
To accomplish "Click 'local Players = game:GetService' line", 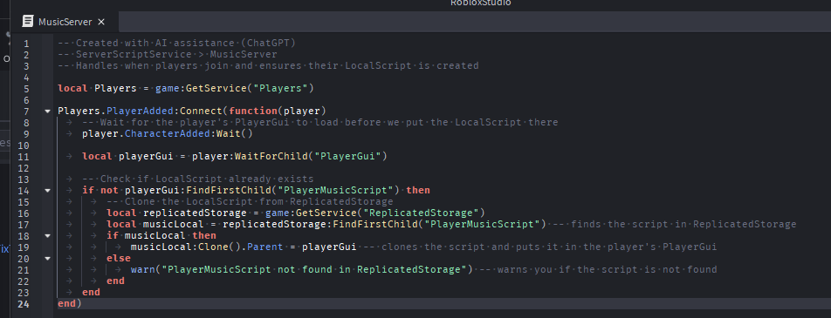I will point(186,88).
